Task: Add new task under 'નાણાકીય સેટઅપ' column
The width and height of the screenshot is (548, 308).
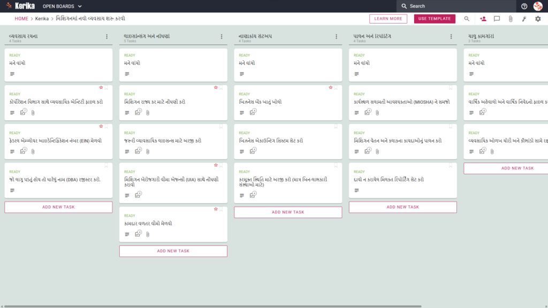Action: (288, 212)
